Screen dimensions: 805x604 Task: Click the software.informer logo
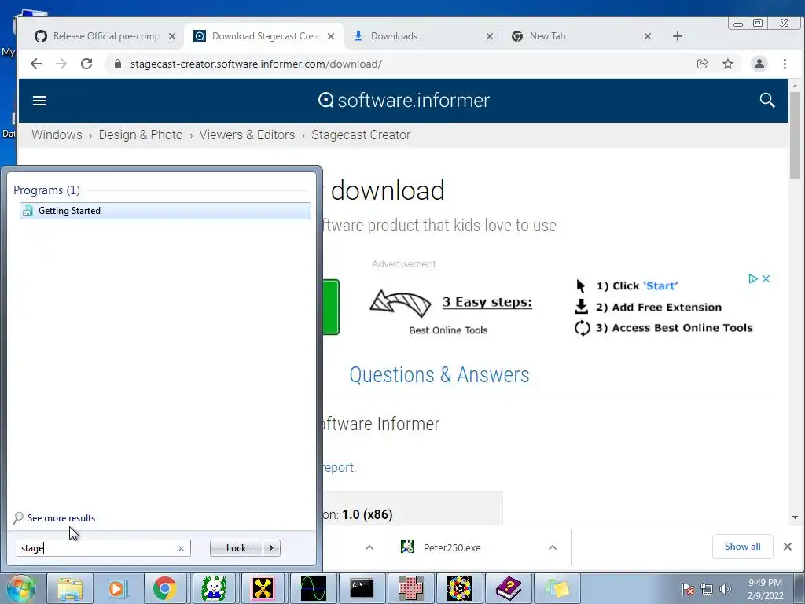click(x=403, y=100)
